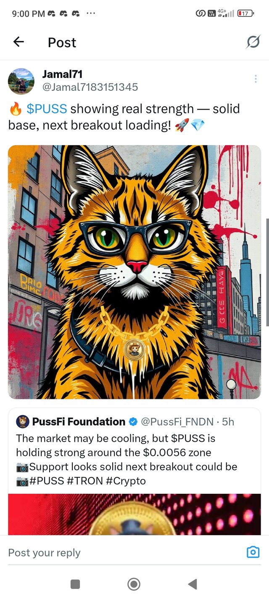The width and height of the screenshot is (269, 600).
Task: Open the Grok icon in header
Action: [253, 42]
